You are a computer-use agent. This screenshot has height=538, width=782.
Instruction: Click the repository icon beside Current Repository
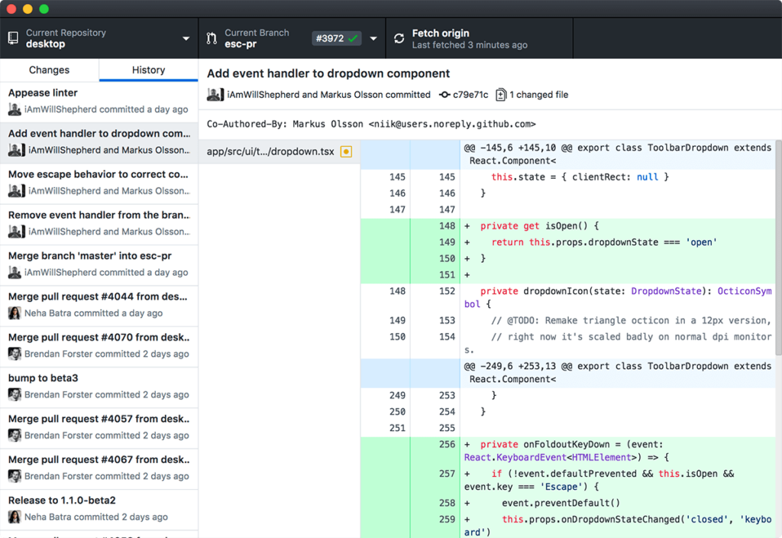pyautogui.click(x=14, y=38)
